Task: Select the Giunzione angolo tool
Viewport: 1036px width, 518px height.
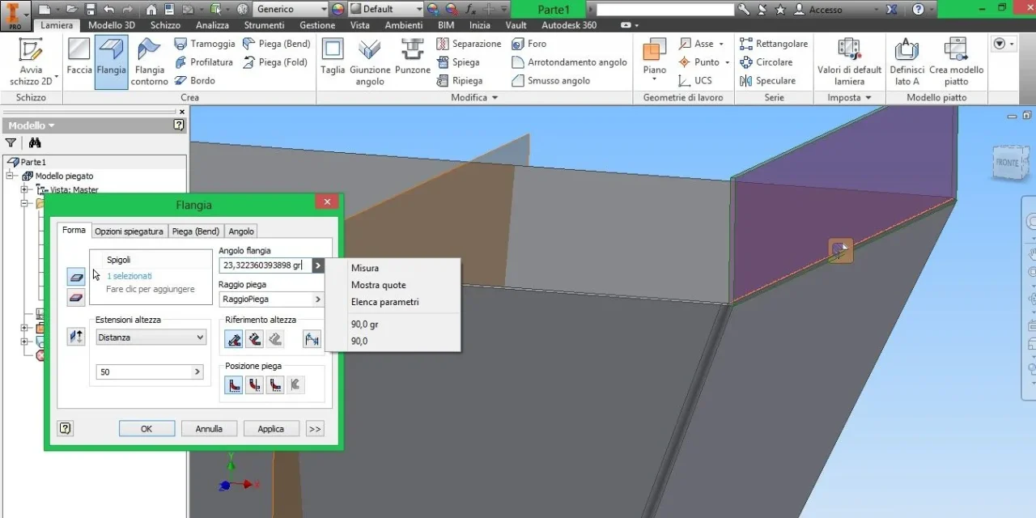Action: point(370,62)
